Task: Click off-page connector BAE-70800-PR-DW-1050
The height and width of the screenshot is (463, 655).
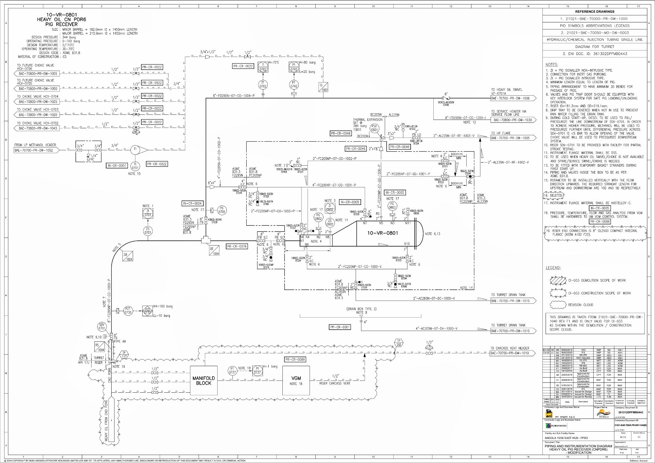Action: click(36, 89)
